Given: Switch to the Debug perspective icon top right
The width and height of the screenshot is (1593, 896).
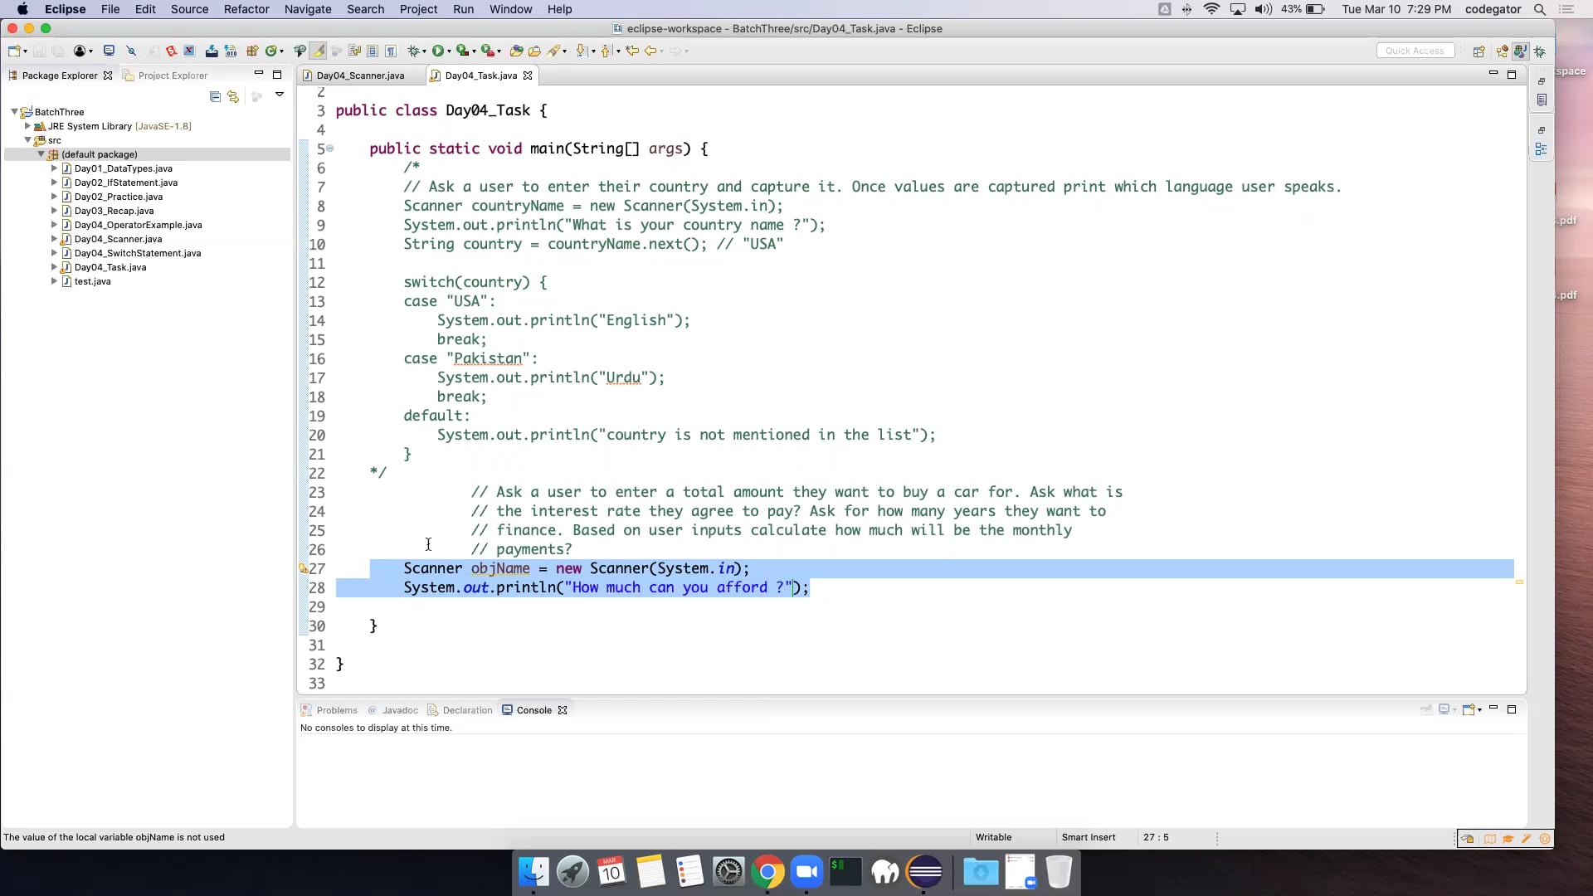Looking at the screenshot, I should click(1540, 51).
